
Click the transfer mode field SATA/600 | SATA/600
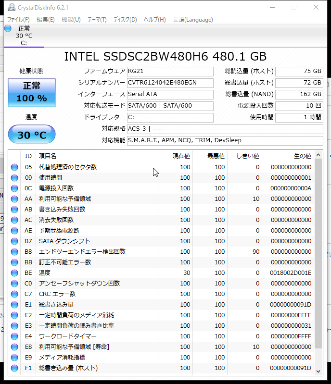point(170,106)
